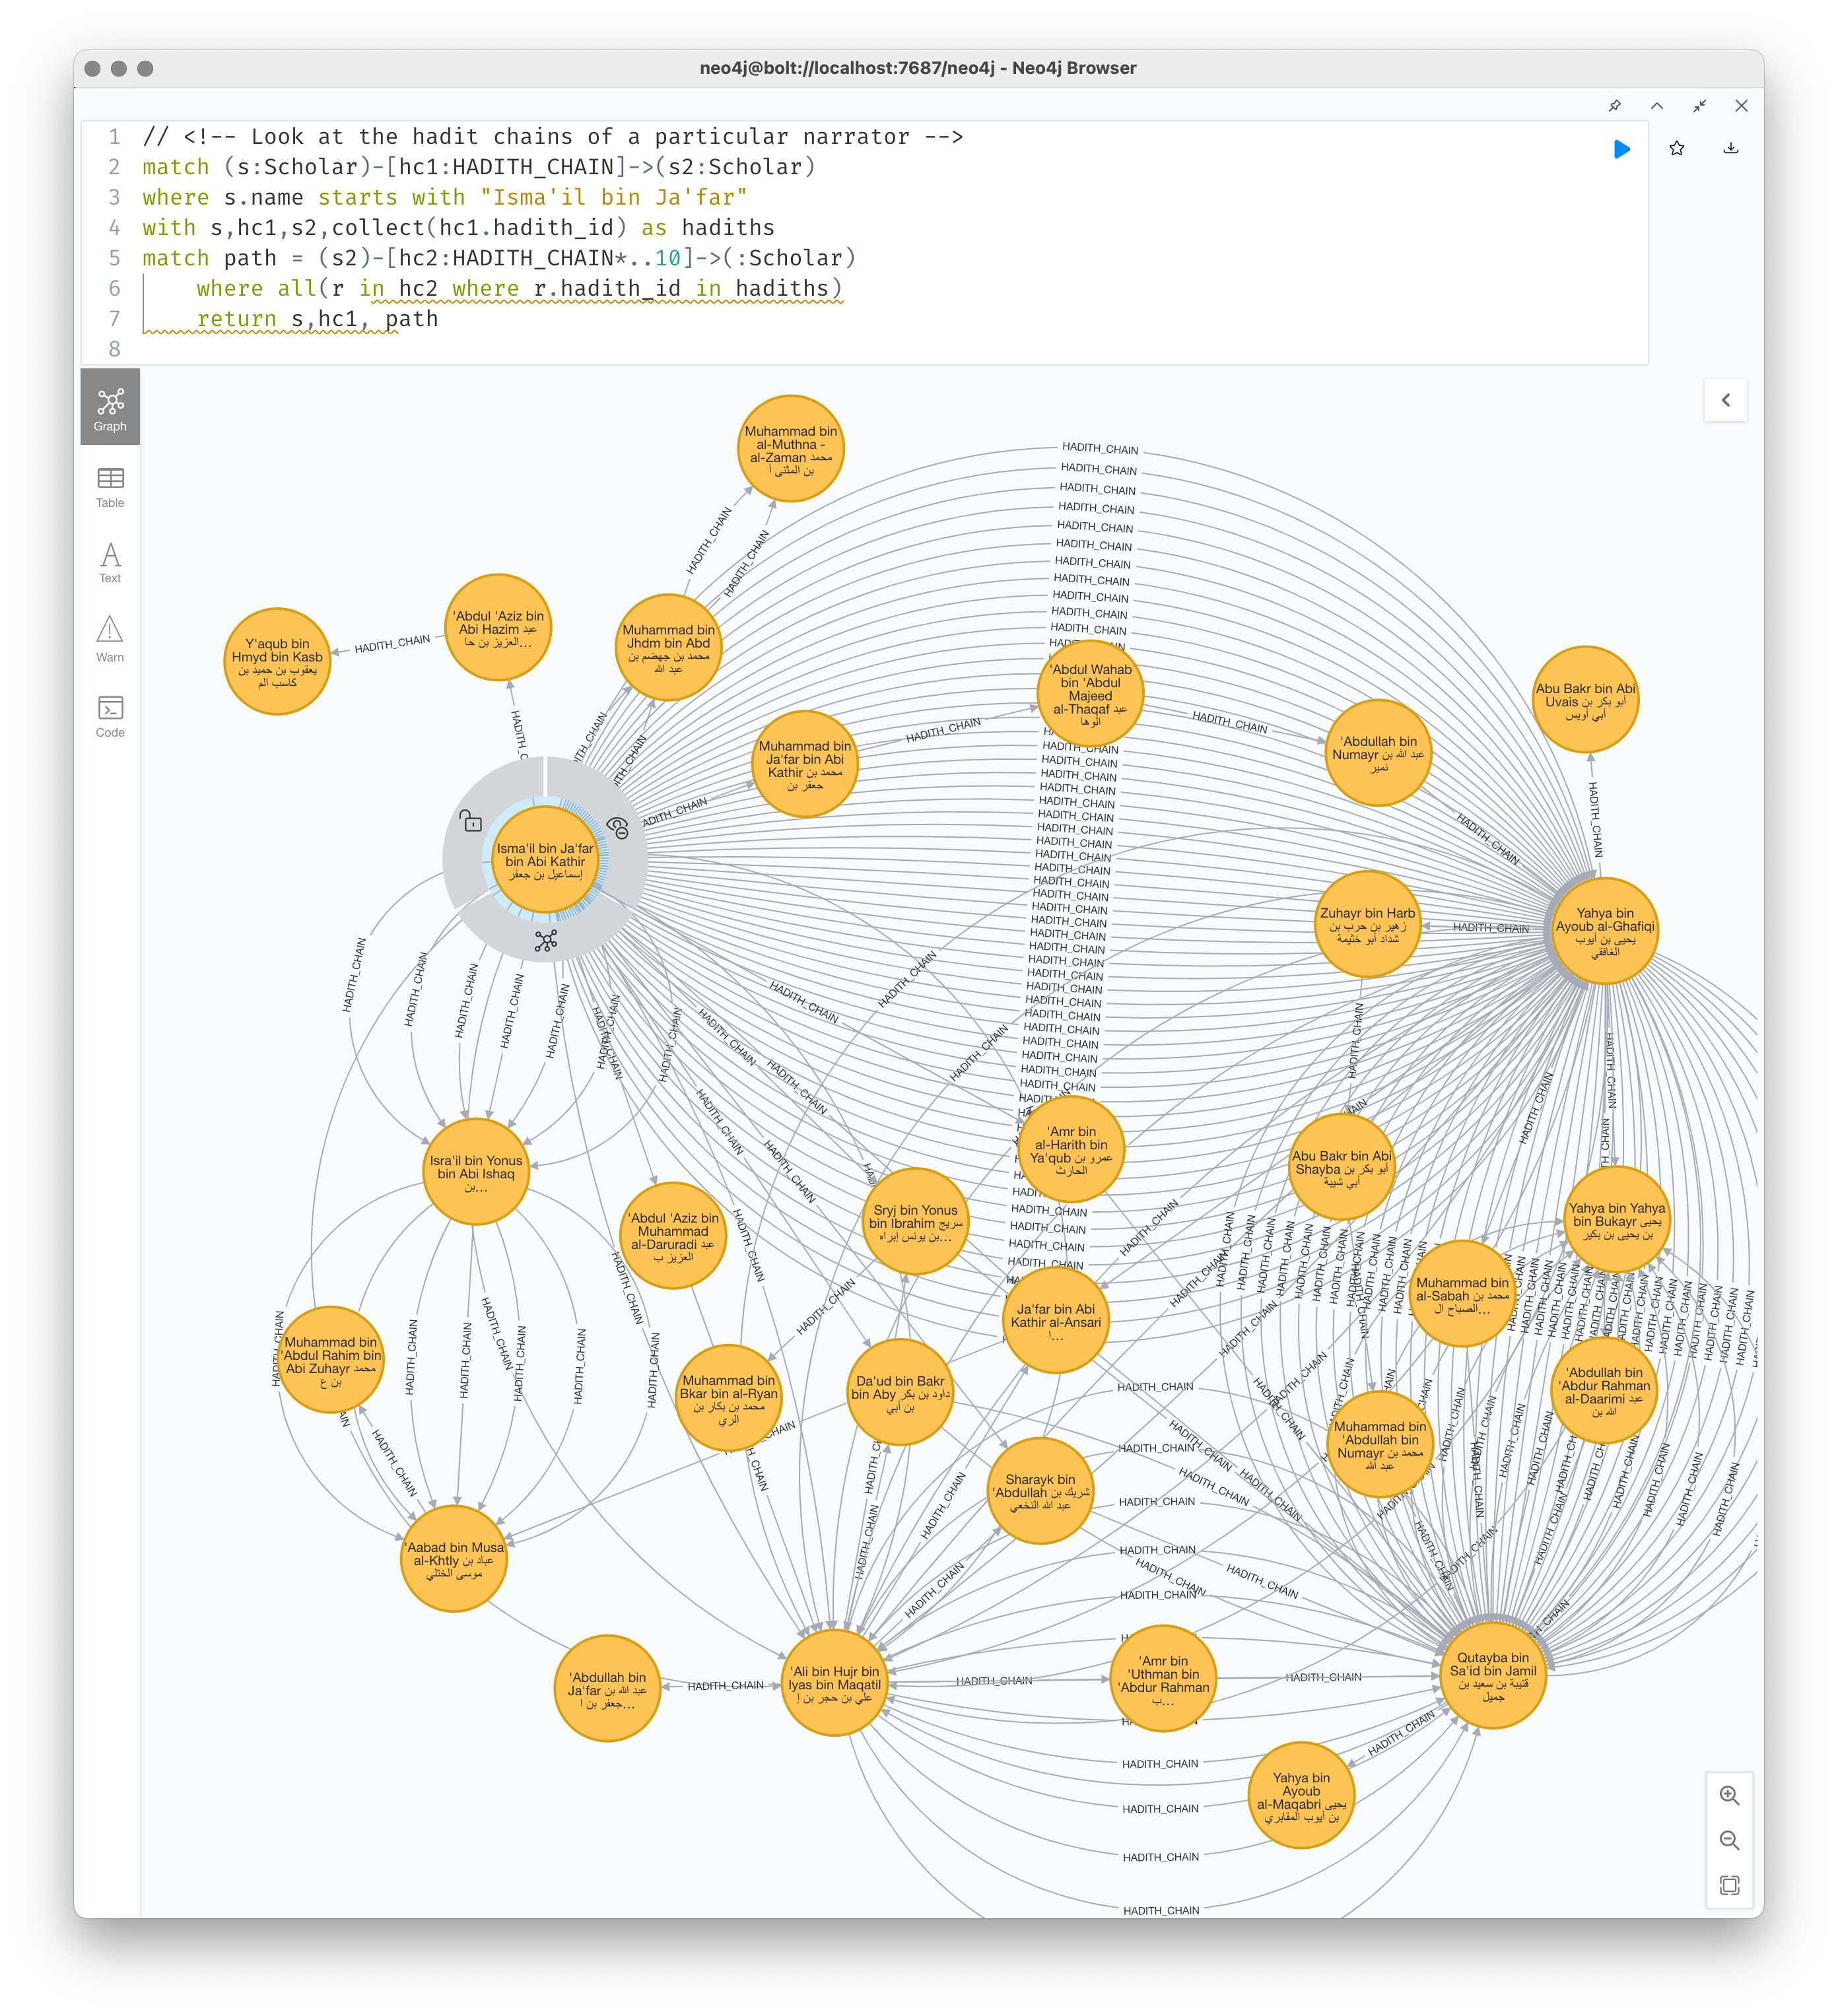Select the Qutayba bin Sa'id bin Jamil node
Screen dimensions: 1838x2016
(x=1492, y=1676)
